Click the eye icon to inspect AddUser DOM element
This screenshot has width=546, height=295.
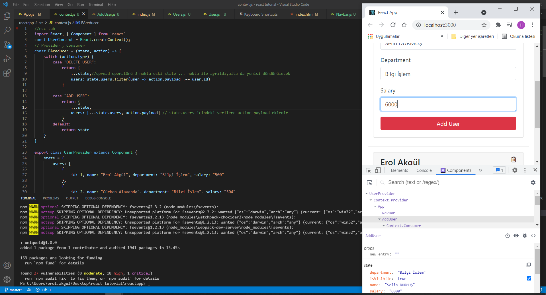pos(516,236)
